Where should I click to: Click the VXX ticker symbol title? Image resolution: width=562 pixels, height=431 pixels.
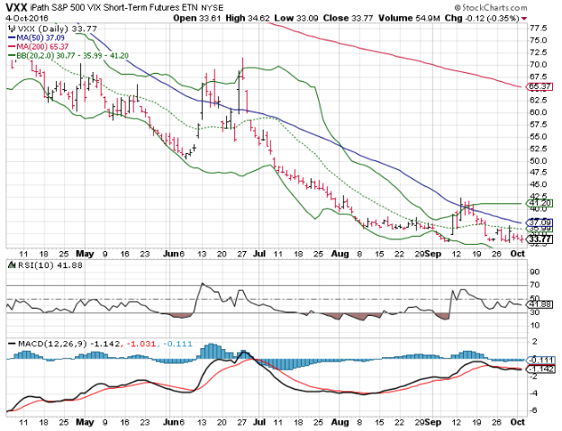click(x=16, y=7)
